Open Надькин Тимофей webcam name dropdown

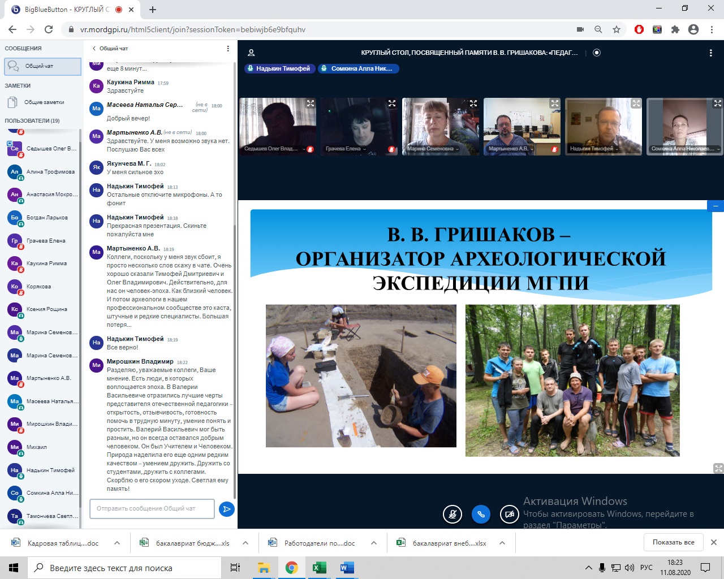coord(594,149)
